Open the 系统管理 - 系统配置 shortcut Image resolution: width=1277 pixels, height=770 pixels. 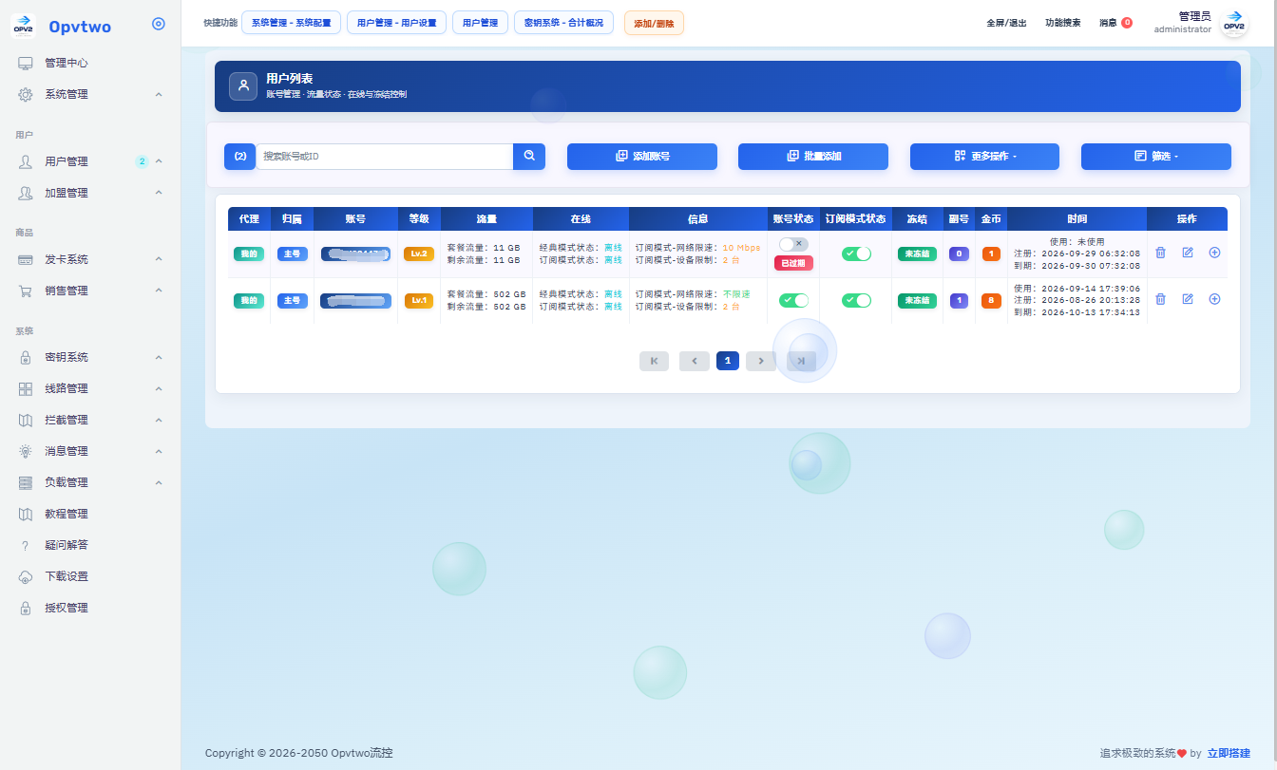(291, 23)
